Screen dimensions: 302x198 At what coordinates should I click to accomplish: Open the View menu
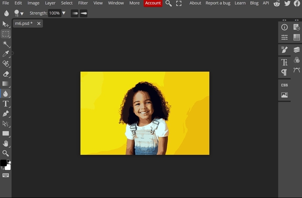coord(98,3)
